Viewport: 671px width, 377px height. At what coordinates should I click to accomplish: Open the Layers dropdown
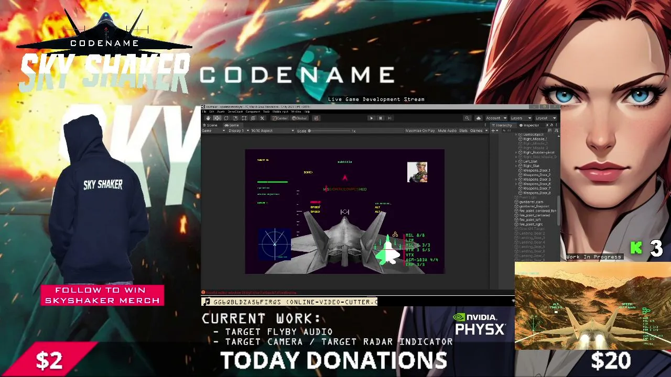click(x=521, y=118)
